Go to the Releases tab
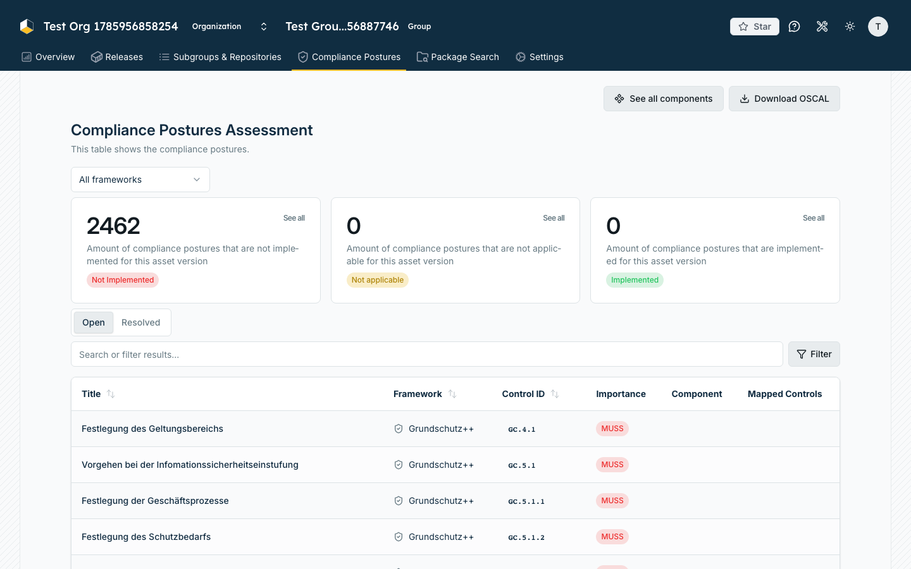The height and width of the screenshot is (569, 911). click(117, 57)
